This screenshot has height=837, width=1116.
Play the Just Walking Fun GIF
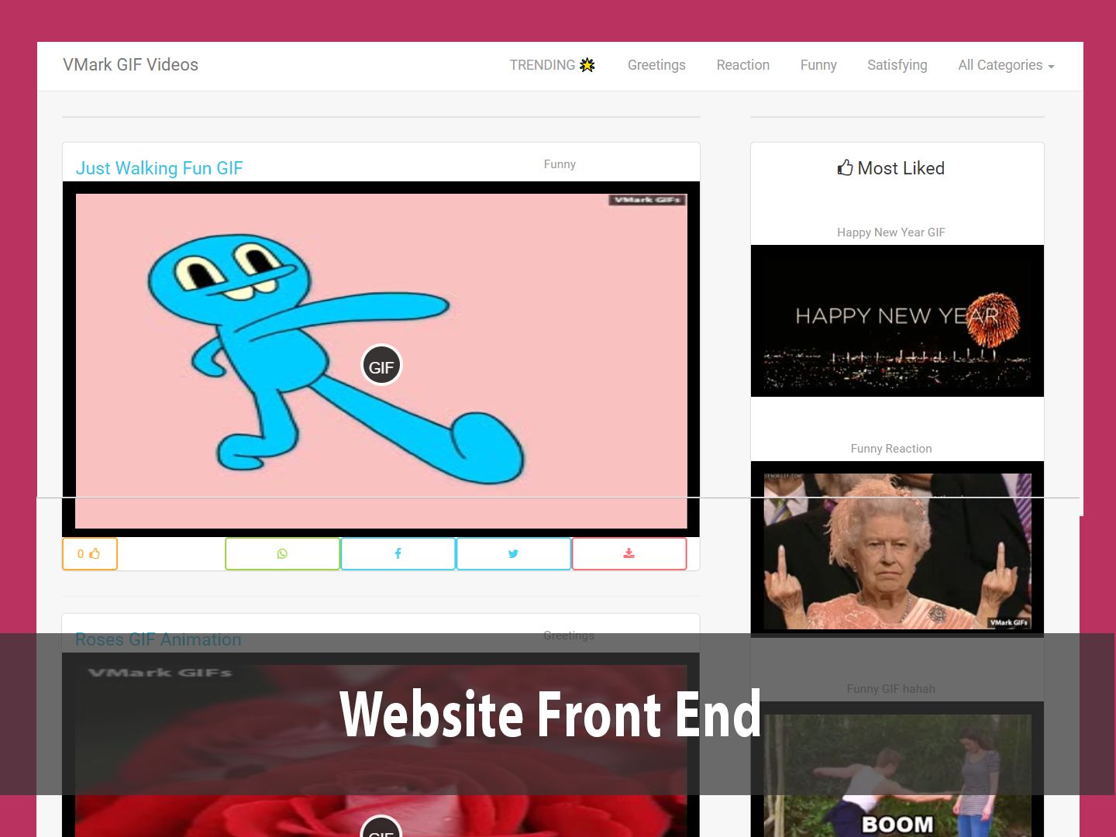[381, 366]
